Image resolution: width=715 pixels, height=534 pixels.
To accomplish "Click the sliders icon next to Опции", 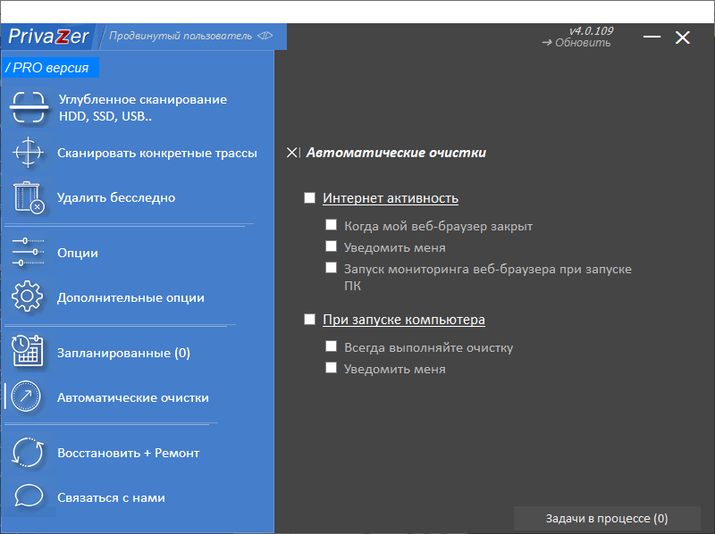I will (x=29, y=253).
